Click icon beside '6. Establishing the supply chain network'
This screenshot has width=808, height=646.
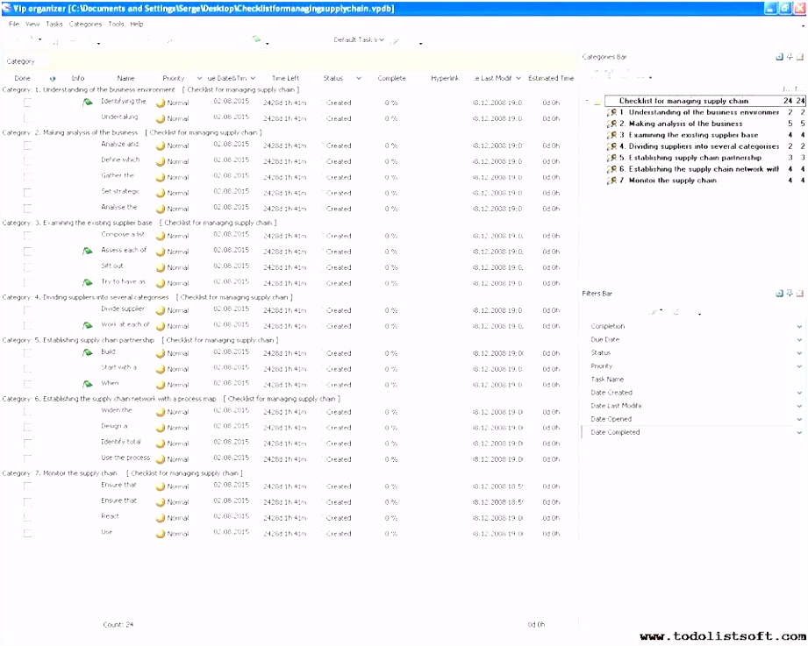pyautogui.click(x=611, y=169)
